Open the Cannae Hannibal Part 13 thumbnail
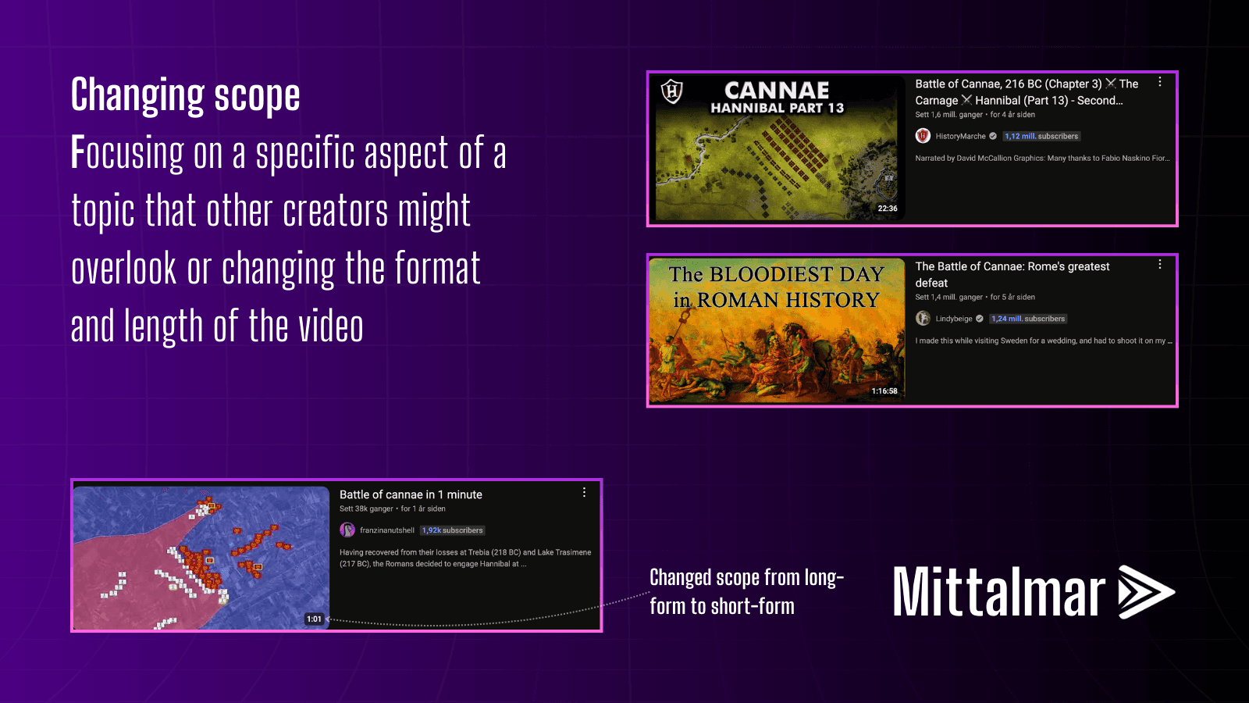Image resolution: width=1249 pixels, height=703 pixels. point(778,147)
